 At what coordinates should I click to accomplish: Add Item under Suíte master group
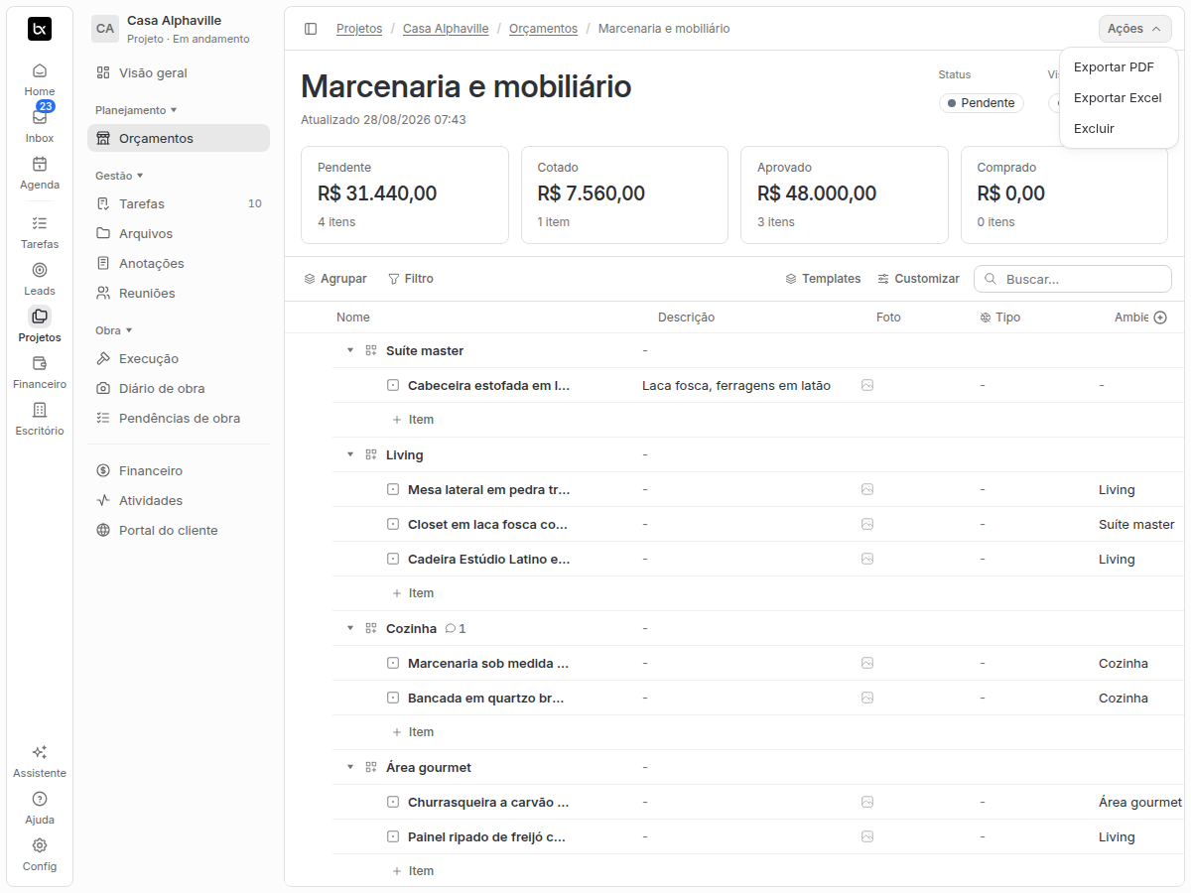coord(413,420)
